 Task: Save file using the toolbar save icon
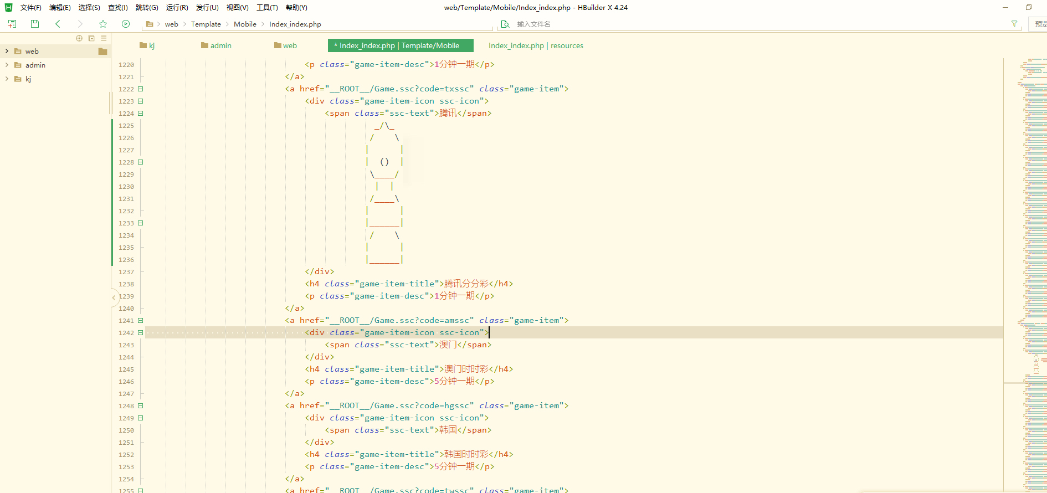tap(35, 24)
